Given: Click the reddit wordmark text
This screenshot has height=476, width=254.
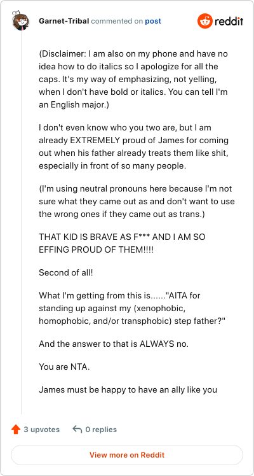Looking at the screenshot, I should point(229,21).
